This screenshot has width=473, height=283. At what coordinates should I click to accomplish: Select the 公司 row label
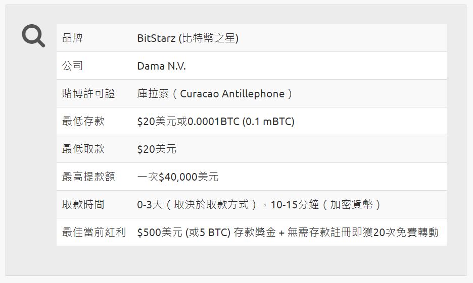coord(72,66)
